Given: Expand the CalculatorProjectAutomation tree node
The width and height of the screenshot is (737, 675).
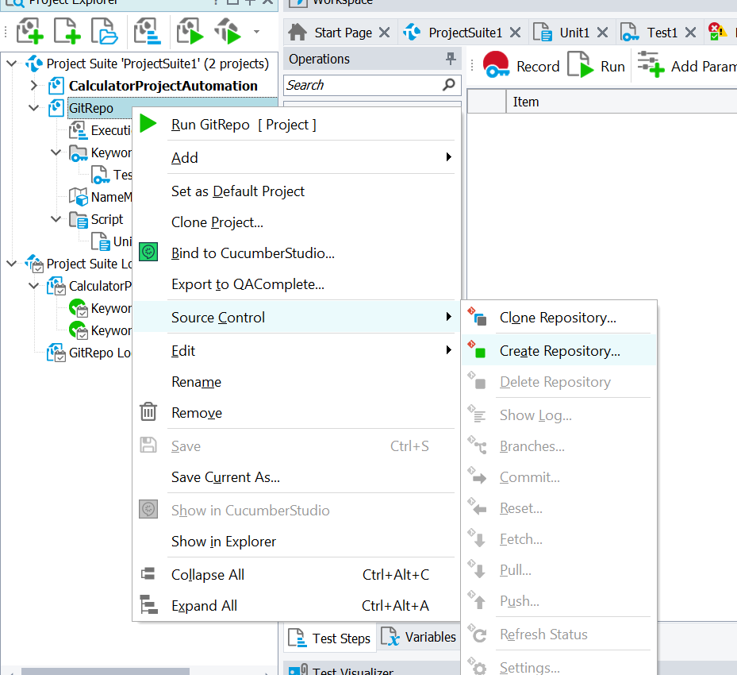Looking at the screenshot, I should pyautogui.click(x=33, y=86).
